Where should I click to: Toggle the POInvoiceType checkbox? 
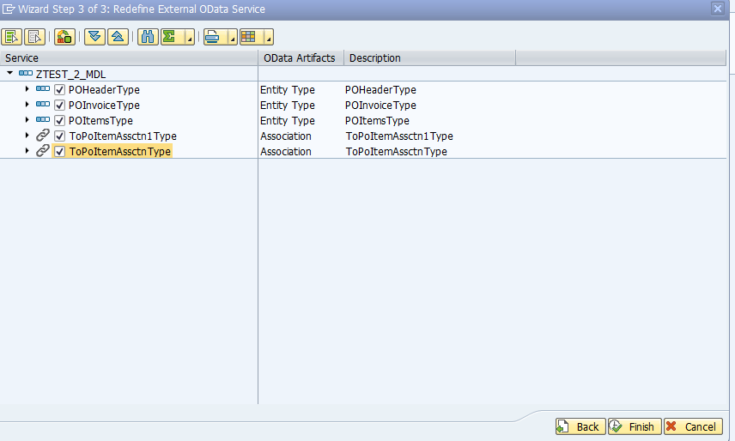(x=60, y=106)
